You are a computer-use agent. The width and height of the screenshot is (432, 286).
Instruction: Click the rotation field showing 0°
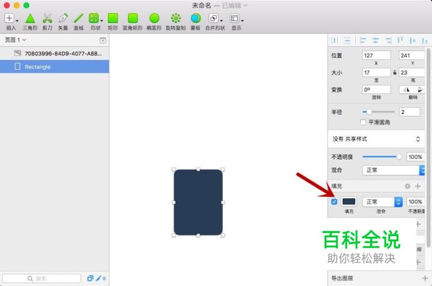pyautogui.click(x=376, y=90)
